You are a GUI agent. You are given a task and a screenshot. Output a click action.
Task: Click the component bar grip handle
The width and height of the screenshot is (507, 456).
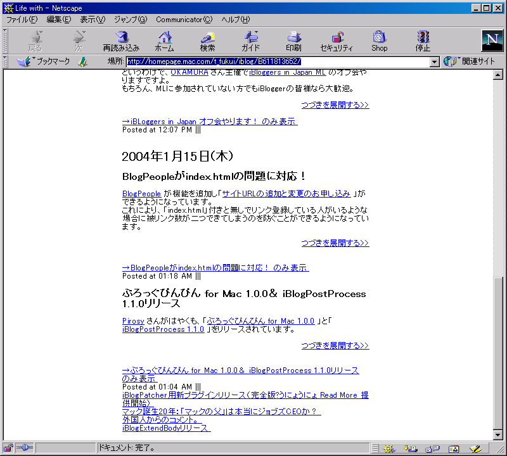click(x=375, y=448)
